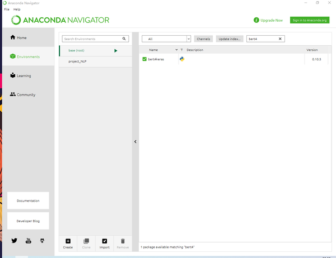Open the Help menu

17,9
